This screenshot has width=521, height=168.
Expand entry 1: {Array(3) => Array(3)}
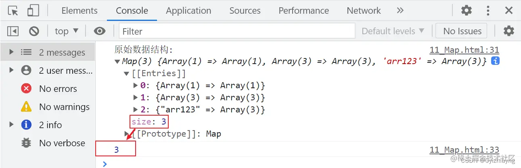pyautogui.click(x=136, y=97)
